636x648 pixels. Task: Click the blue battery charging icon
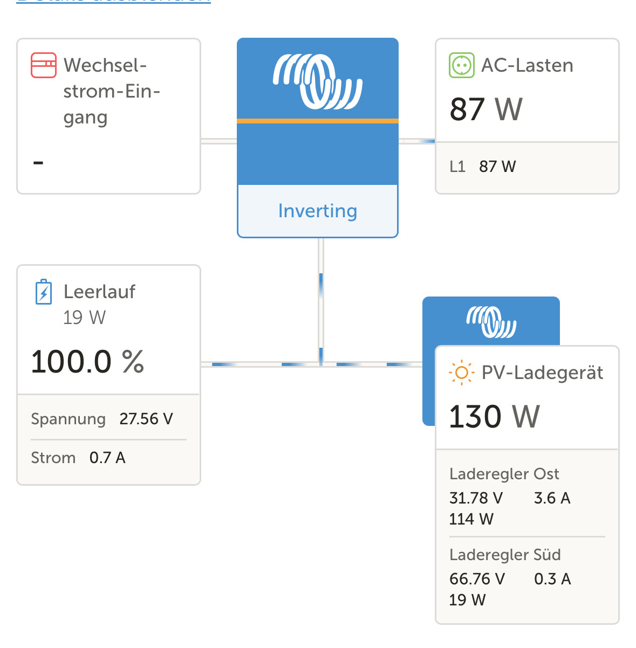[x=44, y=292]
